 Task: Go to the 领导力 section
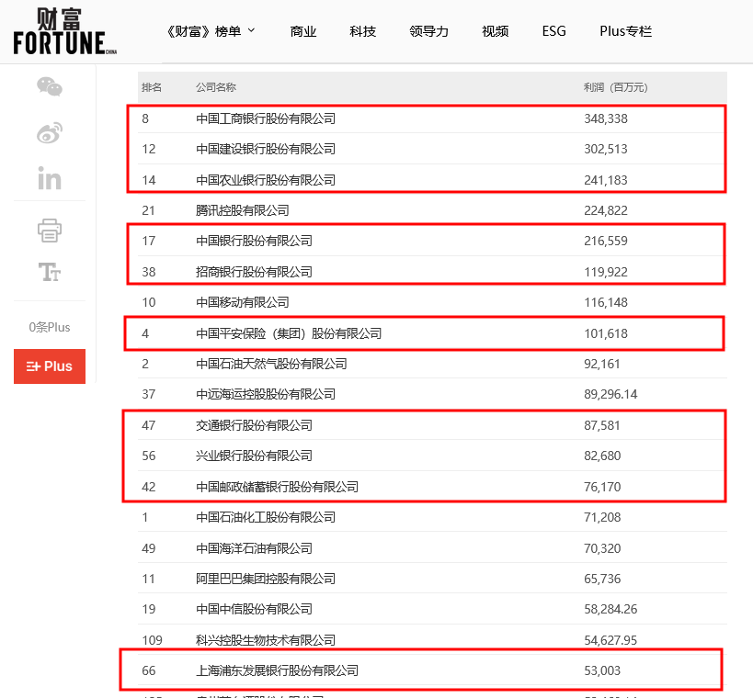428,31
